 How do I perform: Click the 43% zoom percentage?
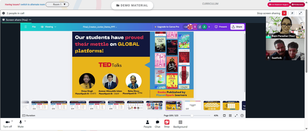216,116
